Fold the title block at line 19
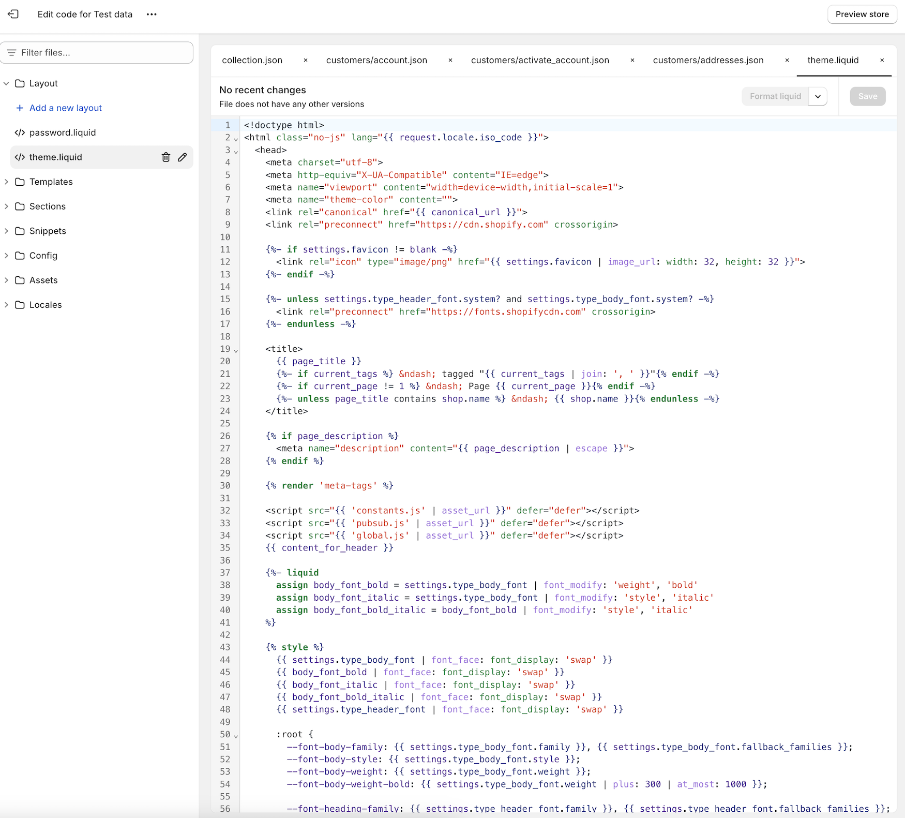Screen dimensions: 905x818 click(x=236, y=351)
